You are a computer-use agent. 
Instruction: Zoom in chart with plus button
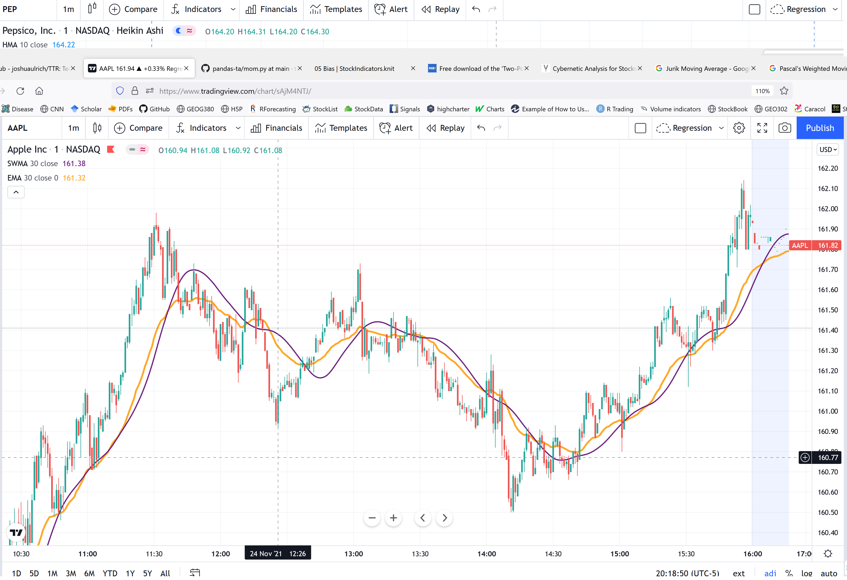tap(393, 518)
